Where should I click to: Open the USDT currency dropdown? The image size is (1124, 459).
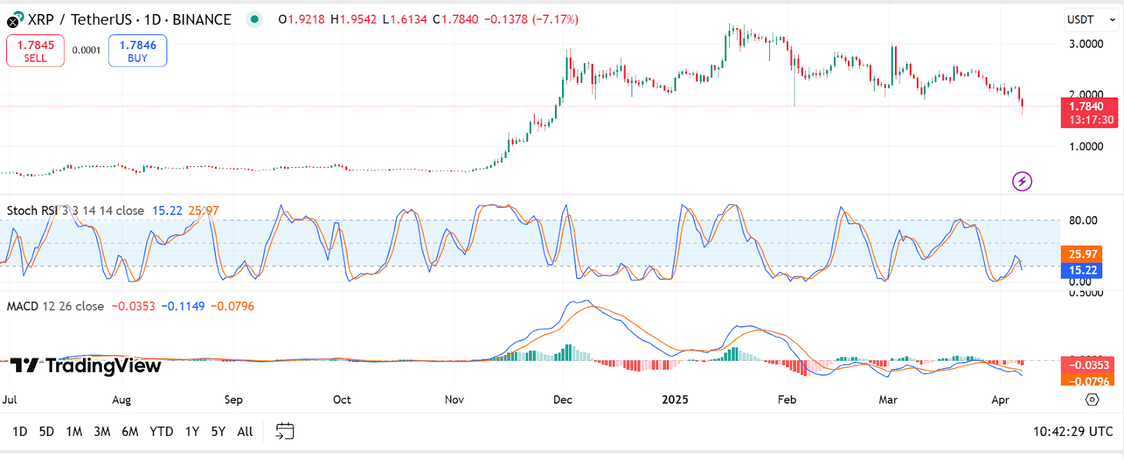click(1091, 20)
